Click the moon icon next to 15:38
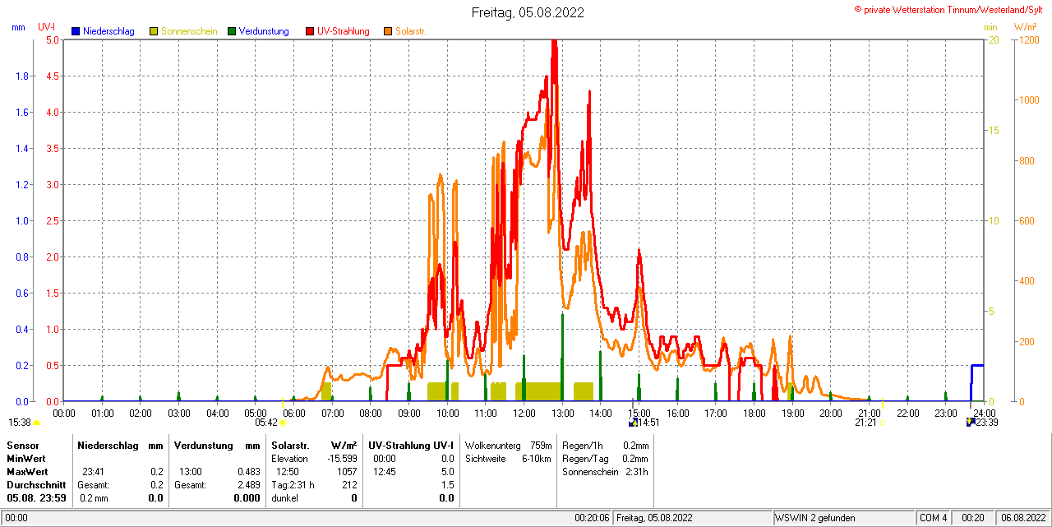The image size is (1052, 527). (x=37, y=423)
